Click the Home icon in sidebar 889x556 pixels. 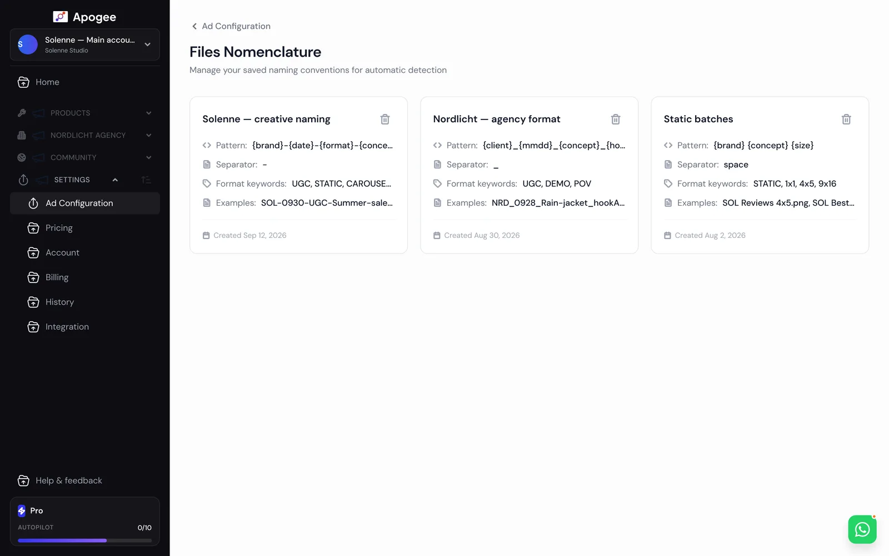[x=23, y=82]
